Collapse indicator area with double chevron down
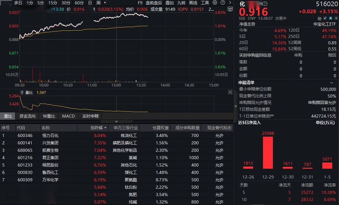The width and height of the screenshot is (339, 205). pos(116,122)
